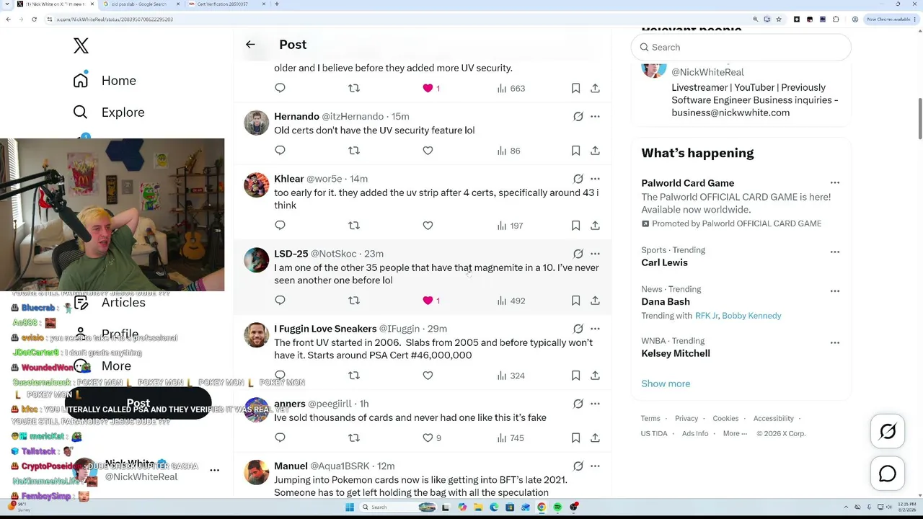Click the X logo in the sidebar

[x=81, y=45]
